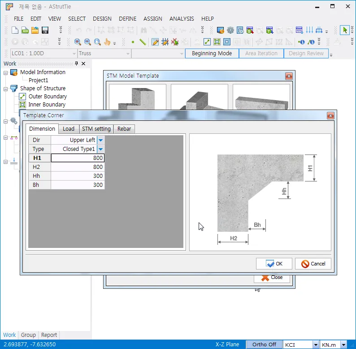Select Outer Boundary in the Work tree

pyautogui.click(x=48, y=97)
